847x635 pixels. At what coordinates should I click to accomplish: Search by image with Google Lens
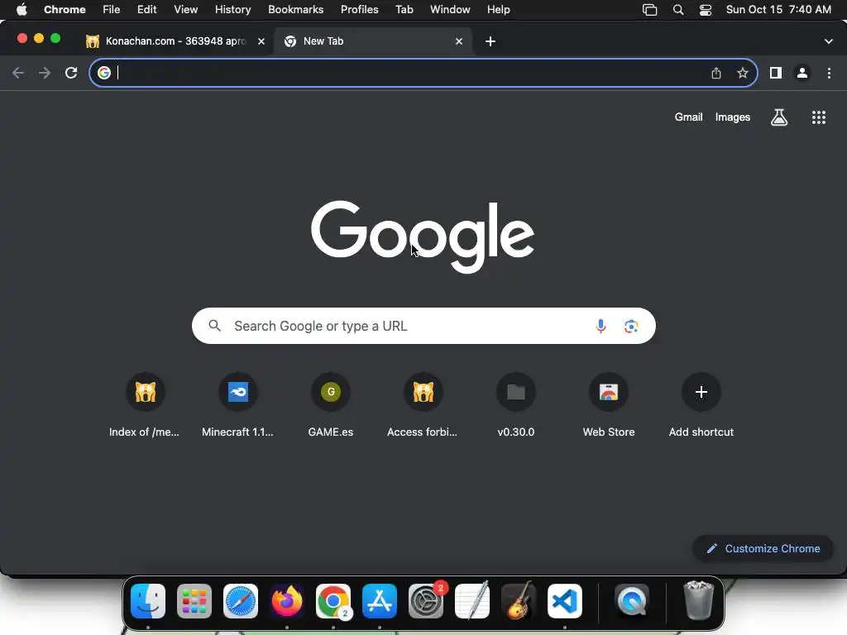click(631, 326)
